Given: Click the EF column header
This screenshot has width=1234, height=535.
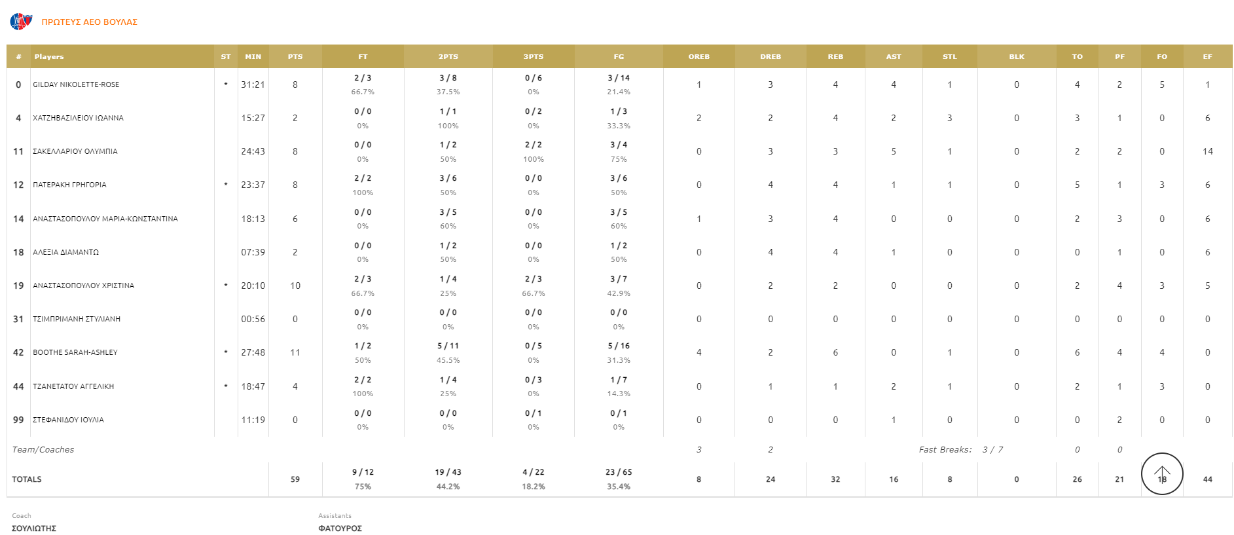Looking at the screenshot, I should click(x=1207, y=57).
